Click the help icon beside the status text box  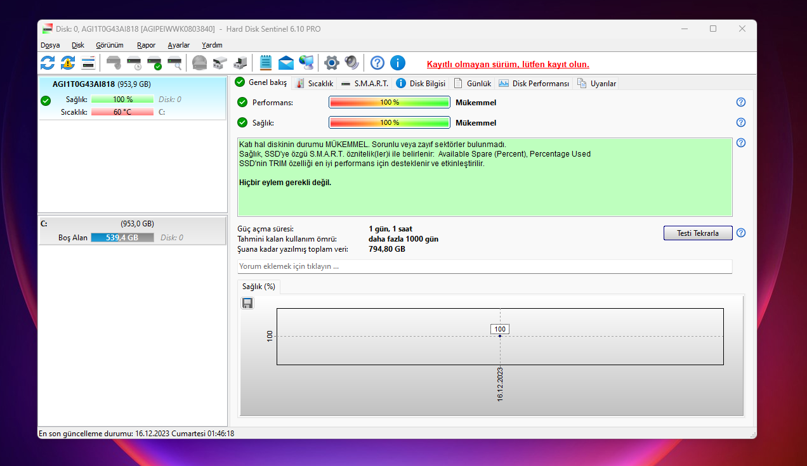tap(740, 143)
